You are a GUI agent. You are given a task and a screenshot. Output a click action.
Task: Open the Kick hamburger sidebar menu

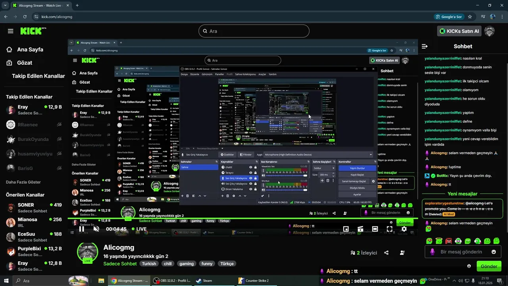(10, 31)
